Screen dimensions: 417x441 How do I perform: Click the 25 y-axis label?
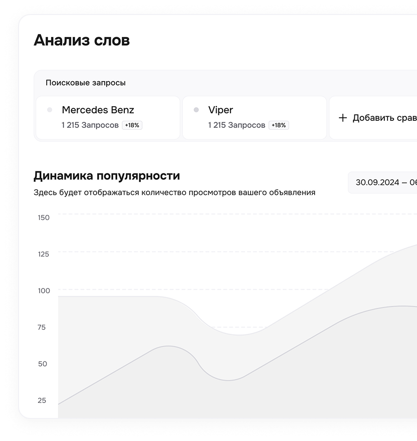(42, 400)
